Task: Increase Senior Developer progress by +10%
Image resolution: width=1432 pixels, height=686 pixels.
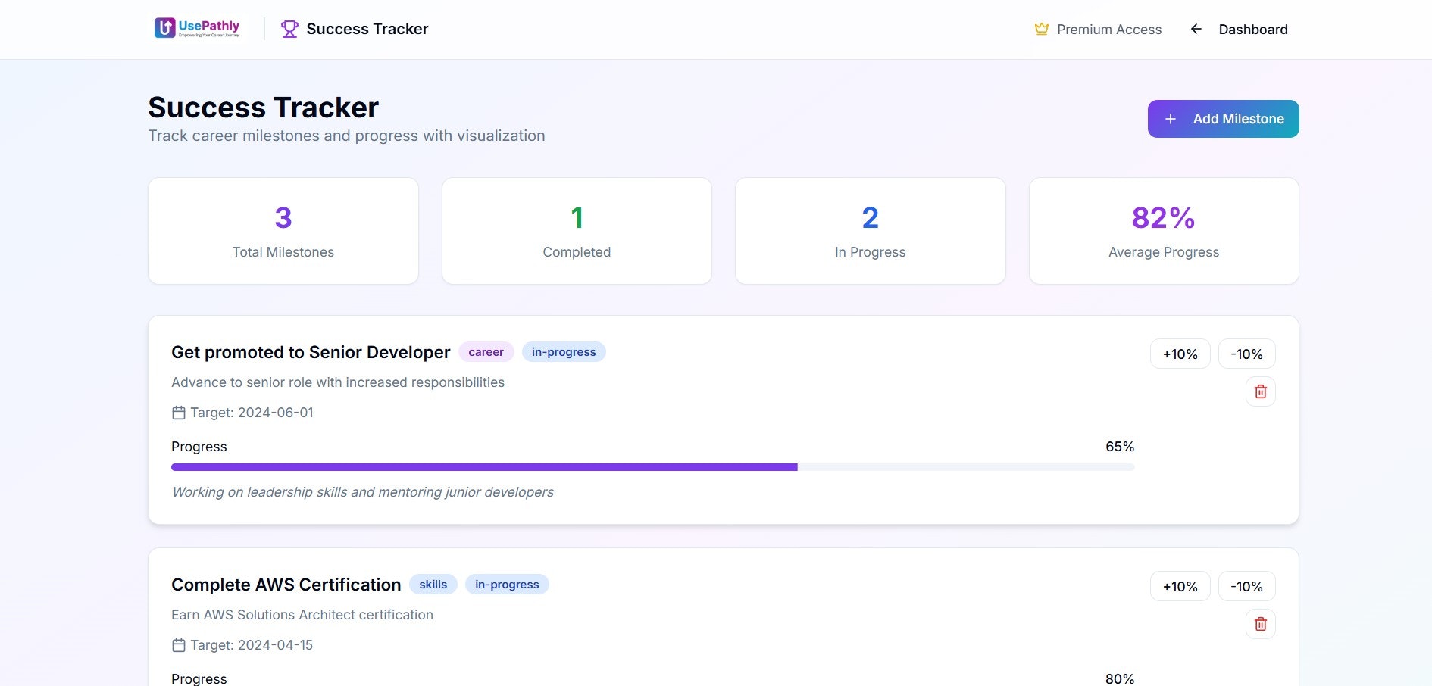Action: (x=1180, y=354)
